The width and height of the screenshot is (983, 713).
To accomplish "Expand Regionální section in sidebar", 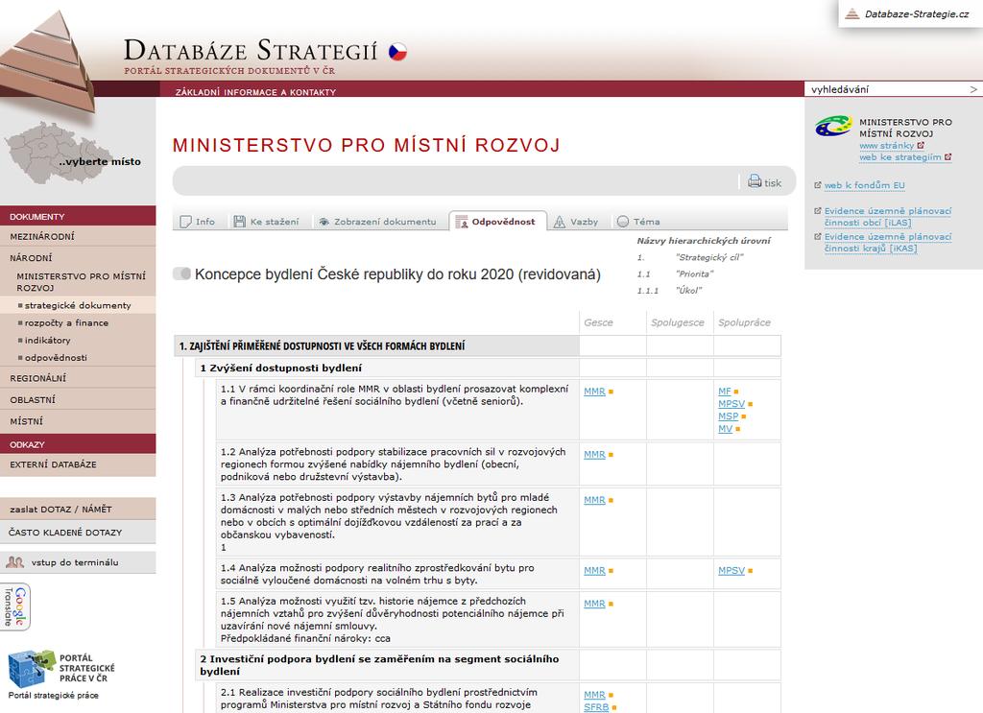I will tap(78, 378).
